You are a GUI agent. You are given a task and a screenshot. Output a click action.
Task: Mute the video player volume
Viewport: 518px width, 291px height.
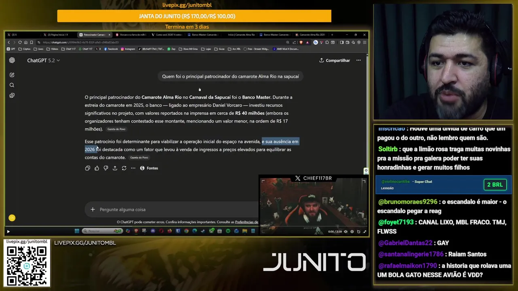tap(346, 232)
